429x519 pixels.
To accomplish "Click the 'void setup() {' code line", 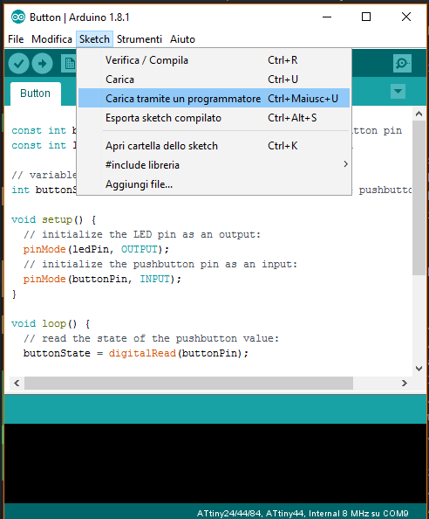I will click(53, 220).
